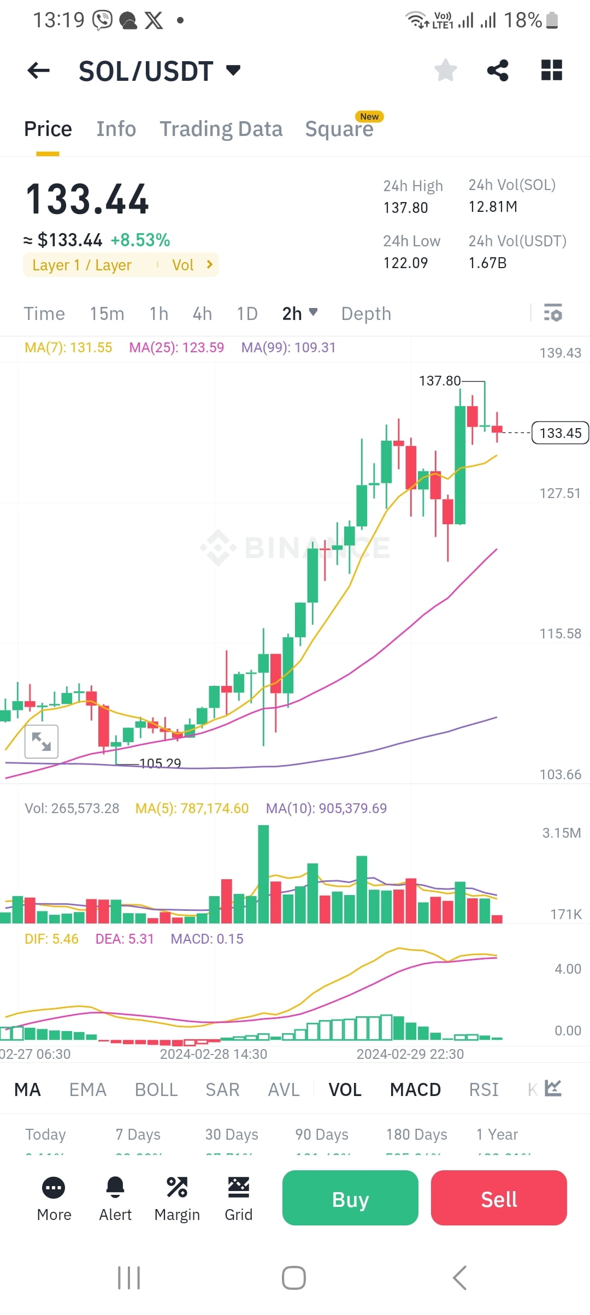Toggle SOL/USDT as favorite
This screenshot has height=1315, width=590.
pos(445,70)
